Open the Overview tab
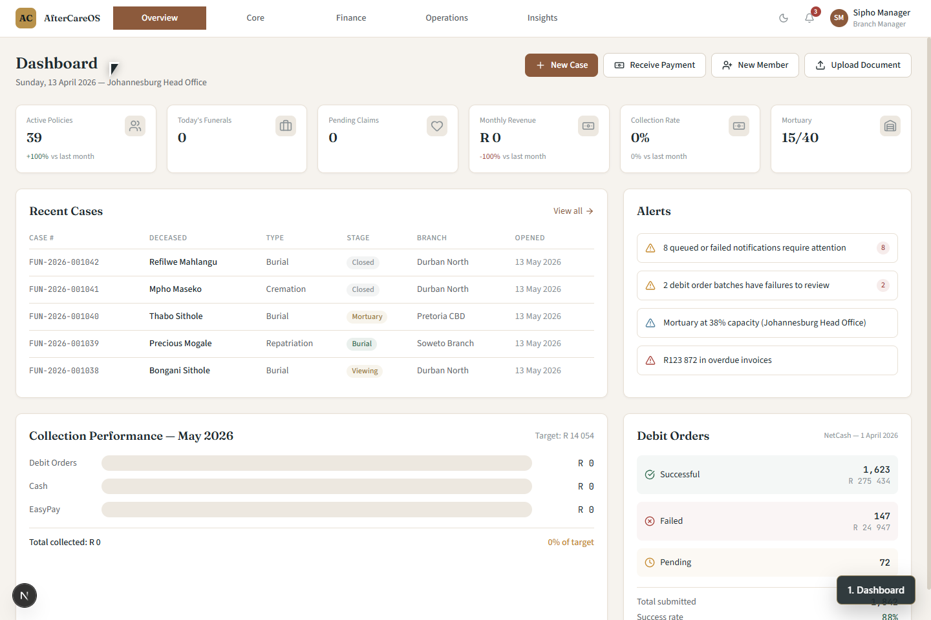Viewport: 931px width, 620px height. pos(160,18)
